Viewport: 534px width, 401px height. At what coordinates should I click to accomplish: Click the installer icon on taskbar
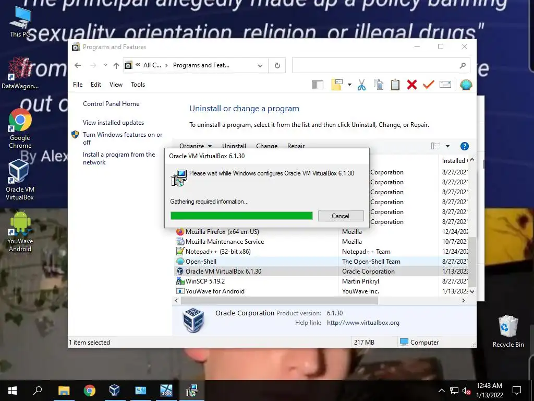tap(192, 391)
